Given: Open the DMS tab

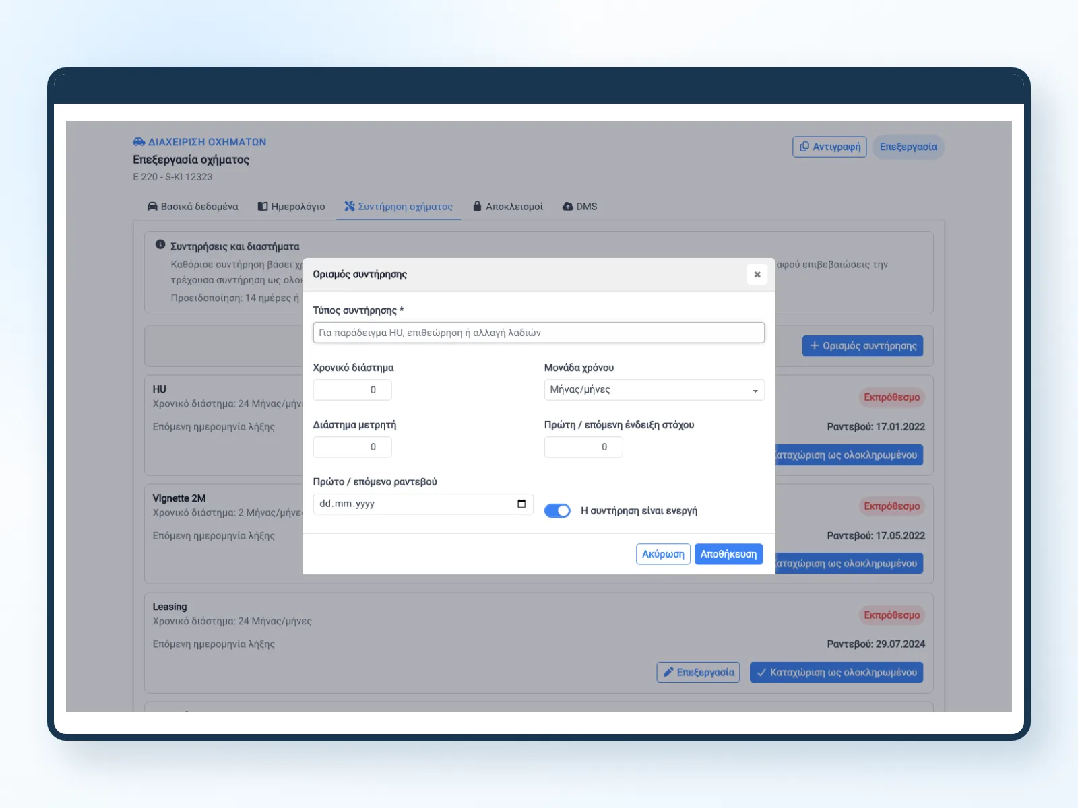Looking at the screenshot, I should pos(579,207).
